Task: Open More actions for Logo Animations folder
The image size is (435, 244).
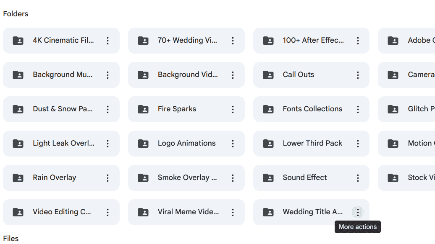Action: pyautogui.click(x=233, y=144)
